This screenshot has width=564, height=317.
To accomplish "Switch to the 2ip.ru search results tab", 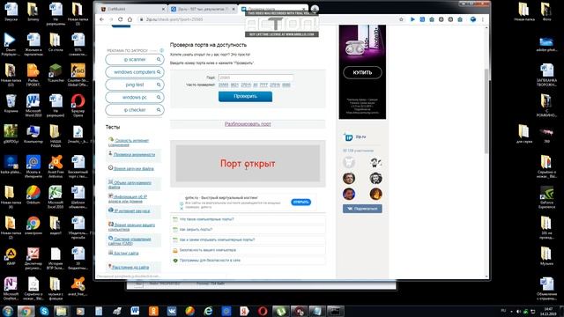I will [202, 9].
